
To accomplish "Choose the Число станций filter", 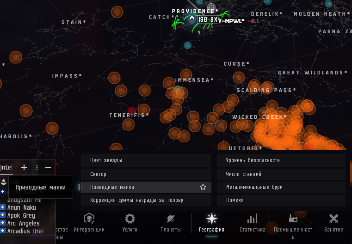I will [x=281, y=174].
